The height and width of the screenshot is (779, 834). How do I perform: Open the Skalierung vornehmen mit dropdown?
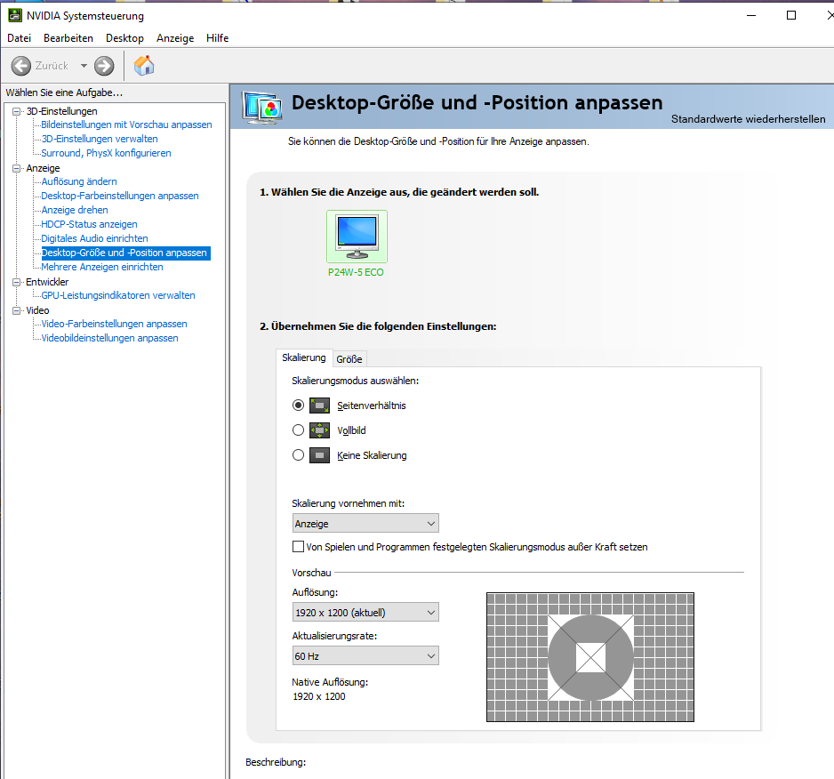[365, 524]
